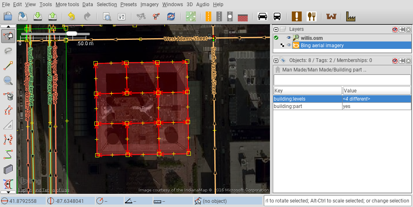
Task: Select the building:levels tag row
Action: [x=342, y=99]
